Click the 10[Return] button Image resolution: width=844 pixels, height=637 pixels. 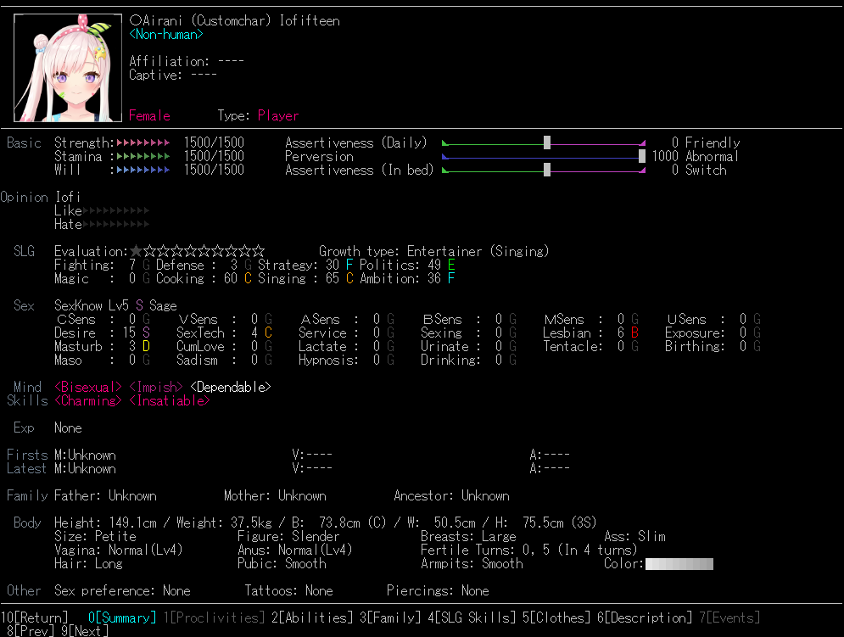pyautogui.click(x=34, y=617)
